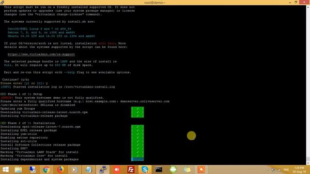Viewport: 310px width, 174px height.
Task: Open the media player taskbar icon
Action: tap(74, 170)
